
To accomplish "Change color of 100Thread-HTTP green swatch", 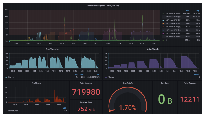I will click(x=163, y=14).
